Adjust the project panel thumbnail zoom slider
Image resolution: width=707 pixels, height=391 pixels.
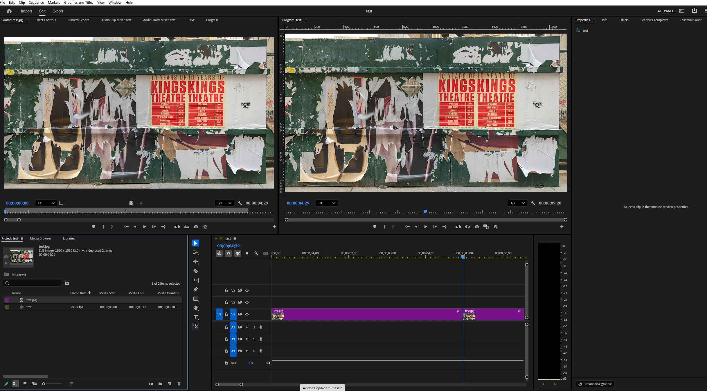click(44, 384)
